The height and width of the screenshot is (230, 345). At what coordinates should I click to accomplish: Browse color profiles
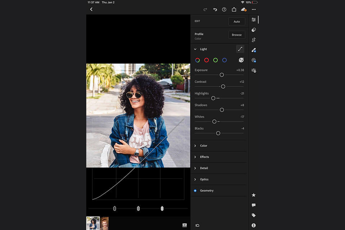[236, 35]
